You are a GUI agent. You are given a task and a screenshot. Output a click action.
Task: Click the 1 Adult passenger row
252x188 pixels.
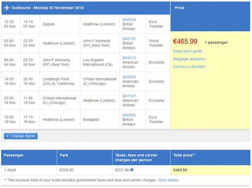point(11,170)
